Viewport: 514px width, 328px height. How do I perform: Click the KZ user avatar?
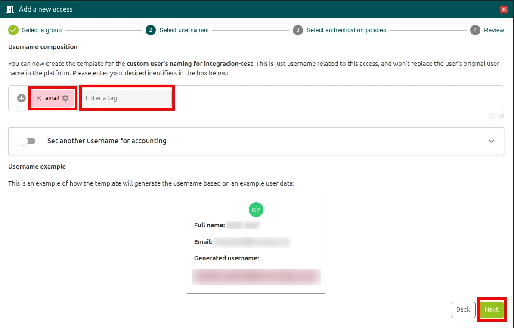point(256,210)
